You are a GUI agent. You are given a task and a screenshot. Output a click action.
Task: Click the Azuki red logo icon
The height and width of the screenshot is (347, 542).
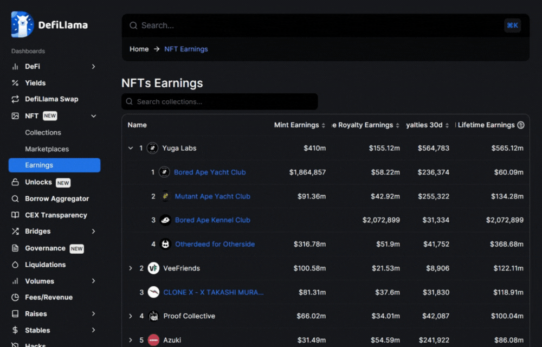click(x=153, y=340)
